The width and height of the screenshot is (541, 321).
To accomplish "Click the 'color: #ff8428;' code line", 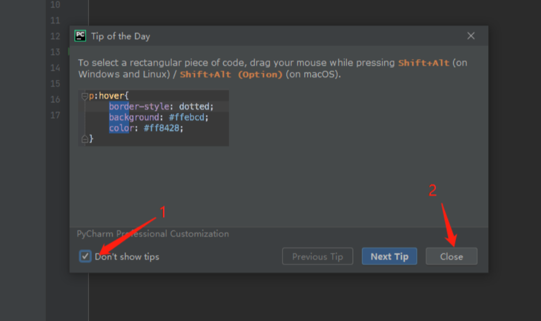I will coord(146,128).
